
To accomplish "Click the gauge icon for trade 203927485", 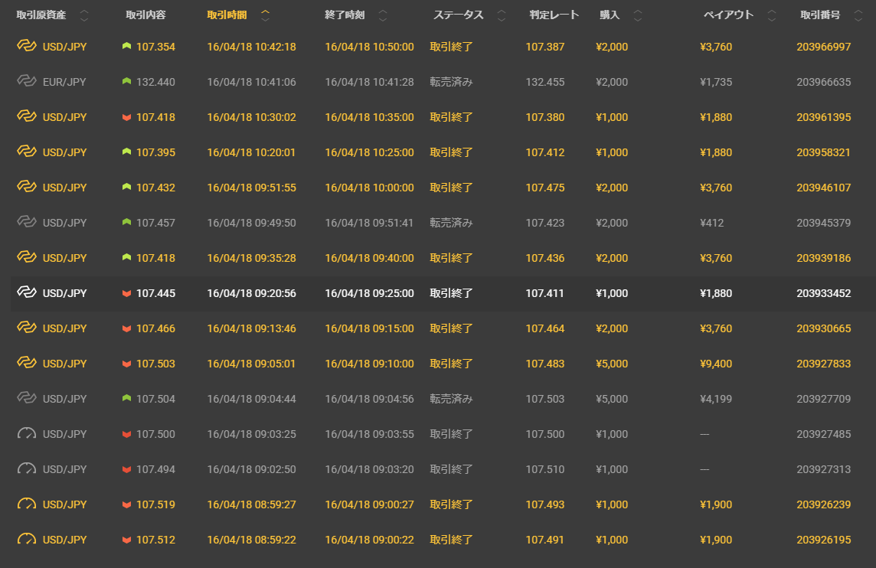I will point(27,434).
